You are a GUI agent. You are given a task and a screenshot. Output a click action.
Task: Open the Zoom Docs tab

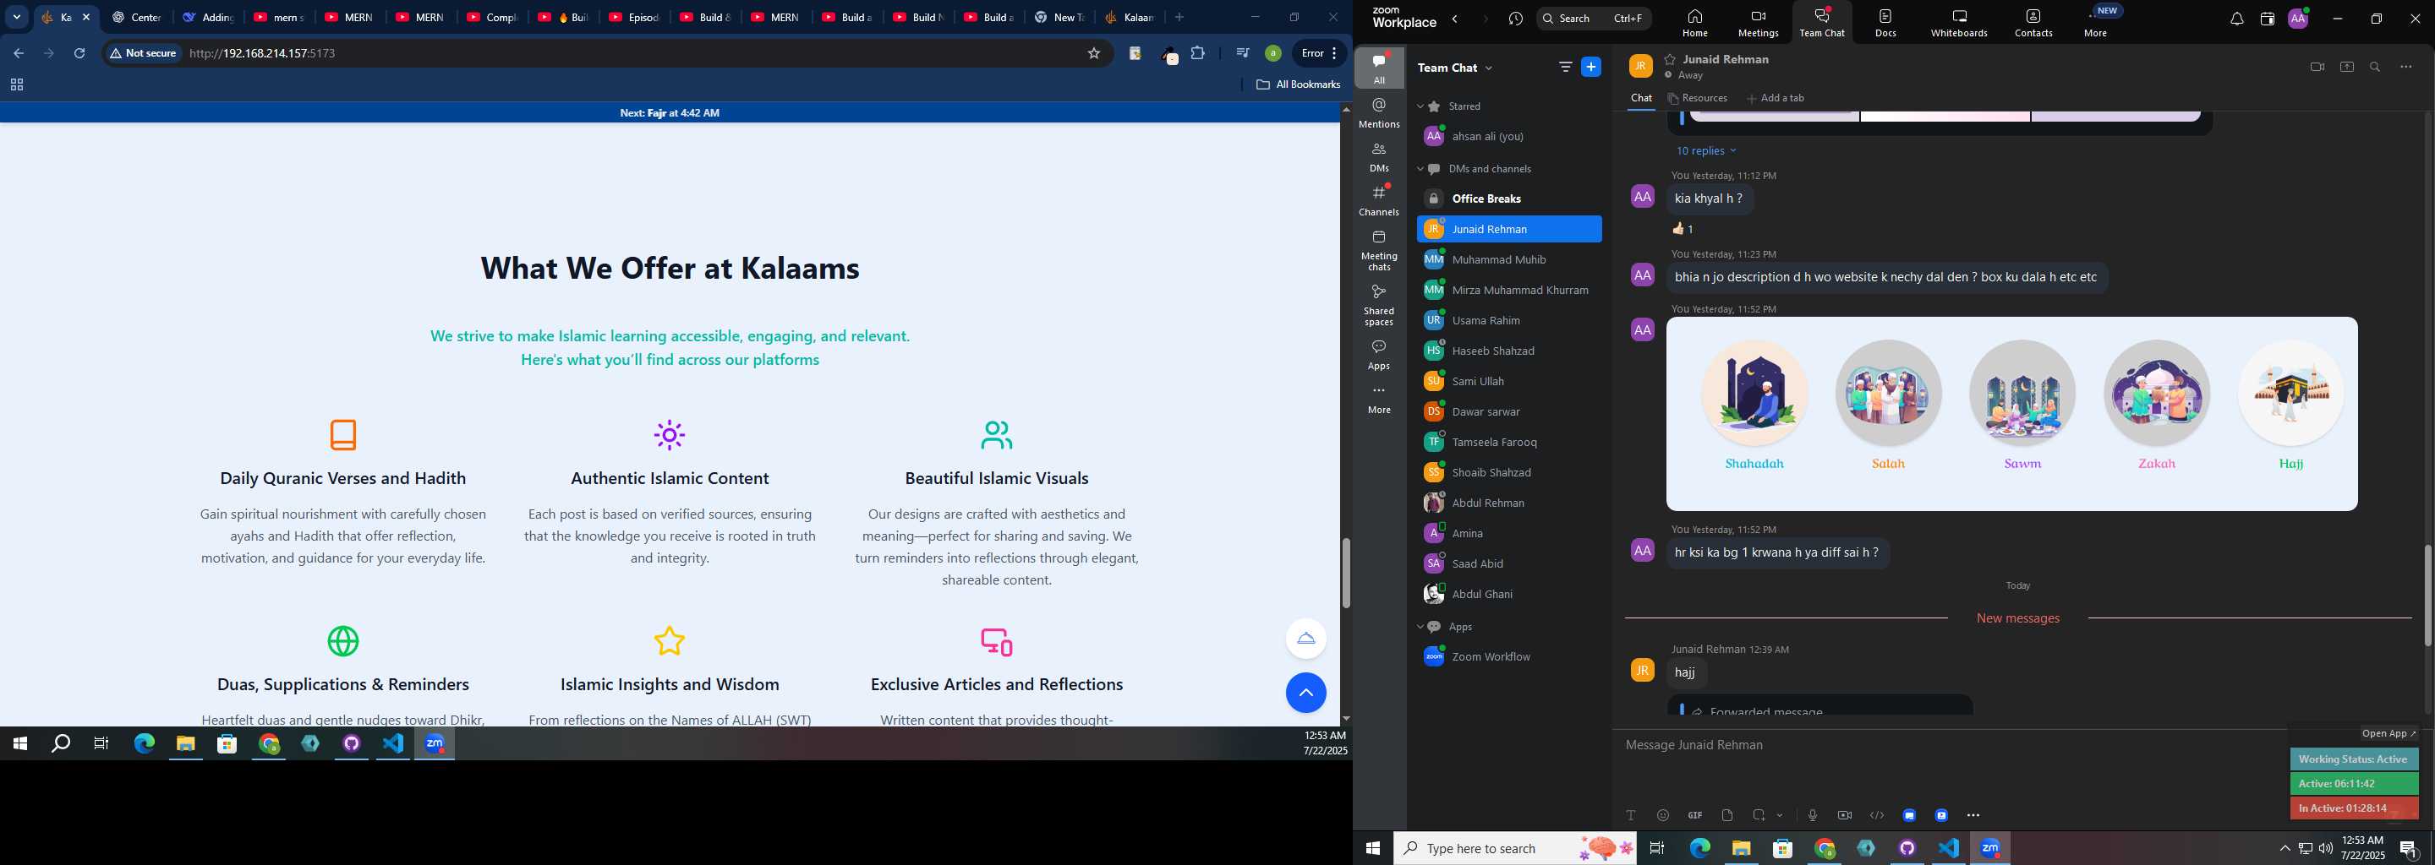tap(1885, 23)
